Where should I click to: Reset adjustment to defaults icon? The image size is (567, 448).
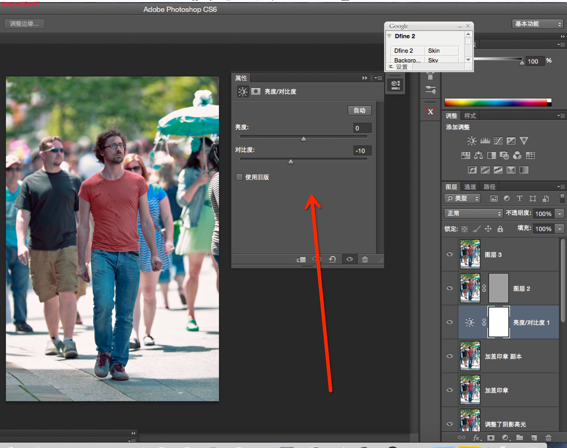[332, 259]
